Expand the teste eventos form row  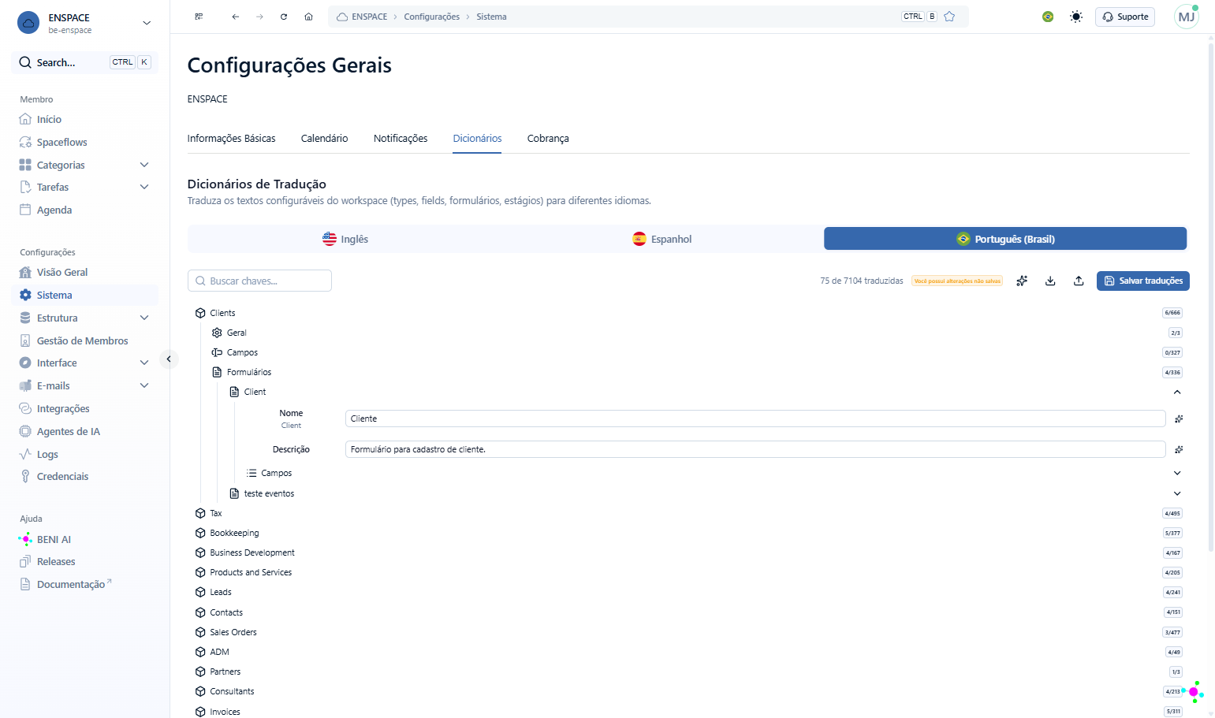(x=1177, y=493)
